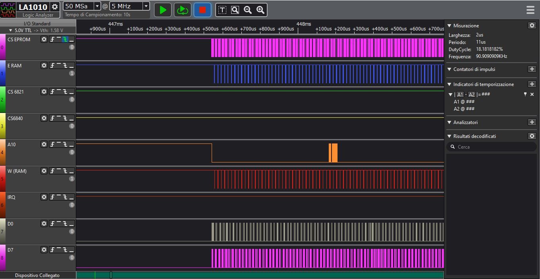The width and height of the screenshot is (540, 279).
Task: Collapse the Risultati decodificati section
Action: tap(449, 136)
